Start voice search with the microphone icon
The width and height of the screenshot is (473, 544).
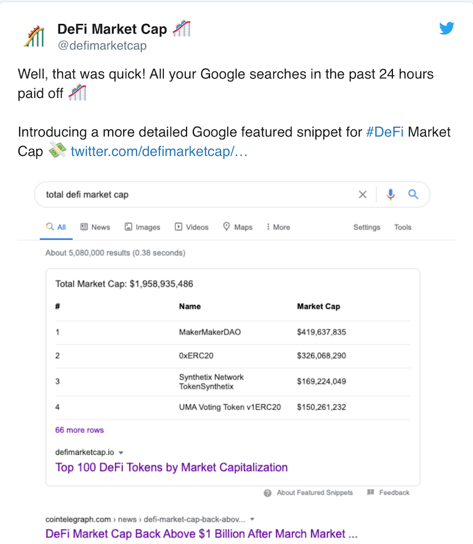point(390,195)
